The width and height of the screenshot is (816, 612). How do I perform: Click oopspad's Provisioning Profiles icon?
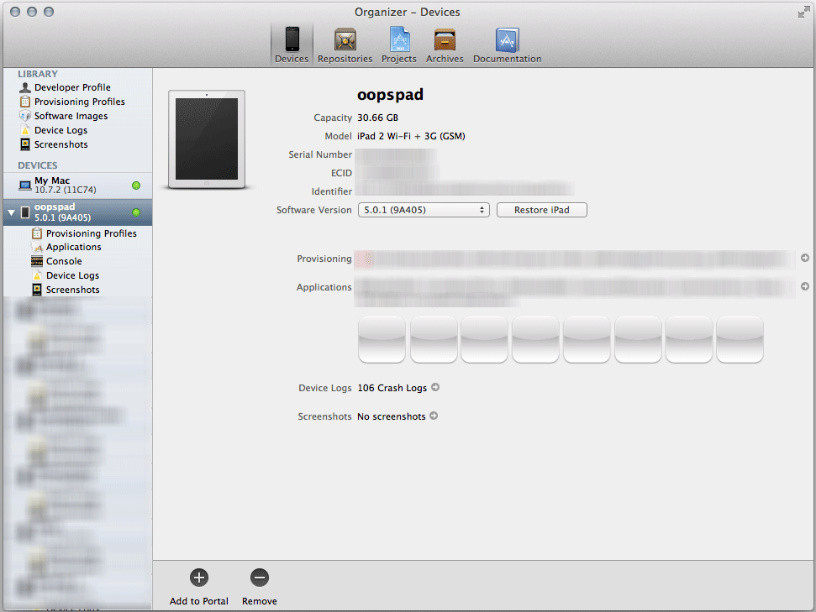pos(37,233)
